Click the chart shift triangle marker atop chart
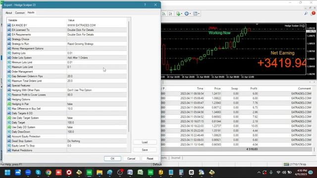Viewport: 317px width, 178px height. 257,24
